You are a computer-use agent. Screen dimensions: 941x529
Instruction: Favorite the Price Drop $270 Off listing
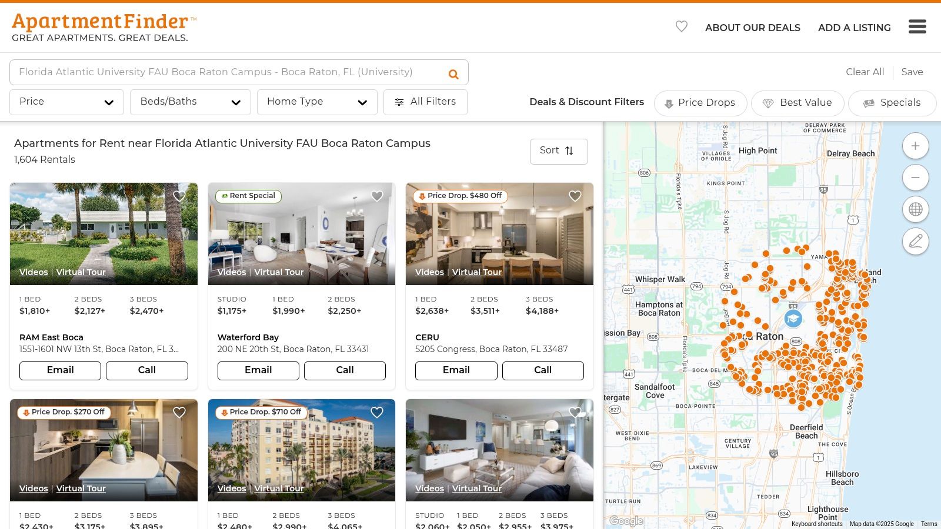point(179,413)
